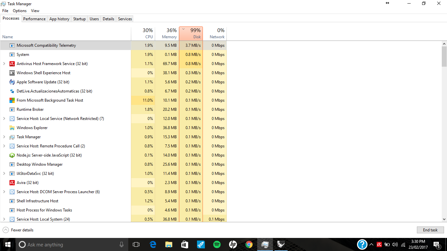Click the blue rocket app taskbar icon
This screenshot has width=447, height=251.
[201, 244]
